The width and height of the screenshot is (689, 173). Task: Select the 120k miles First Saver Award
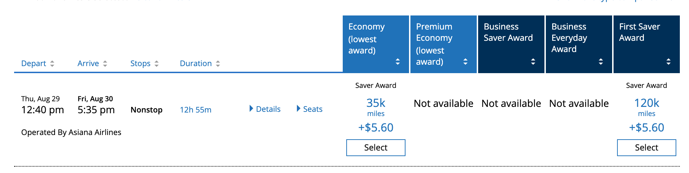646,148
